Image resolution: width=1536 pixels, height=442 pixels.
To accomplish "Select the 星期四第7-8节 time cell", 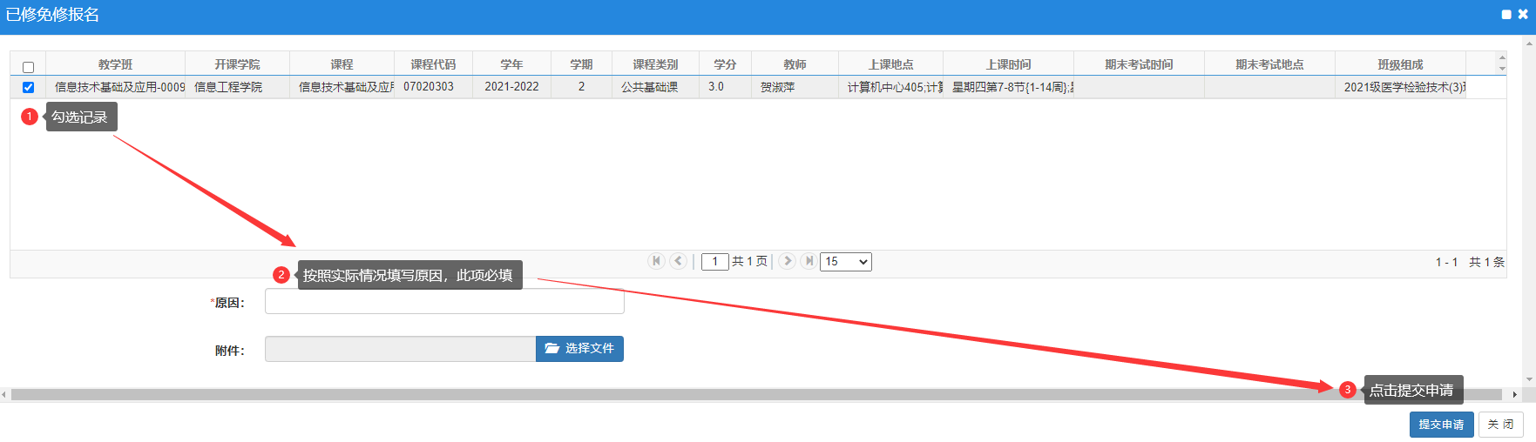I will [1008, 87].
